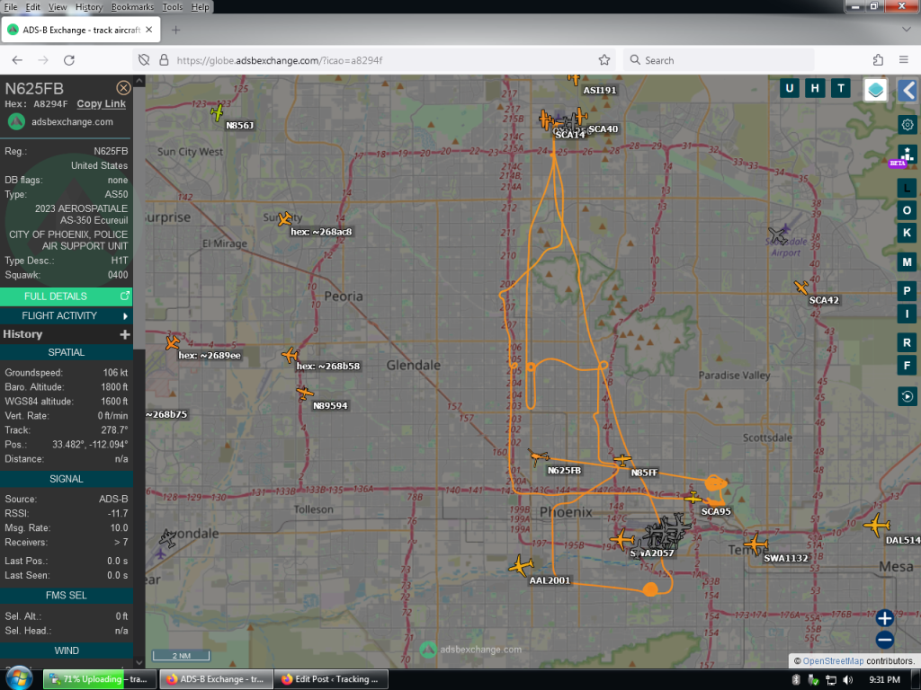This screenshot has width=921, height=690.
Task: Click the browser Search field
Action: (719, 60)
